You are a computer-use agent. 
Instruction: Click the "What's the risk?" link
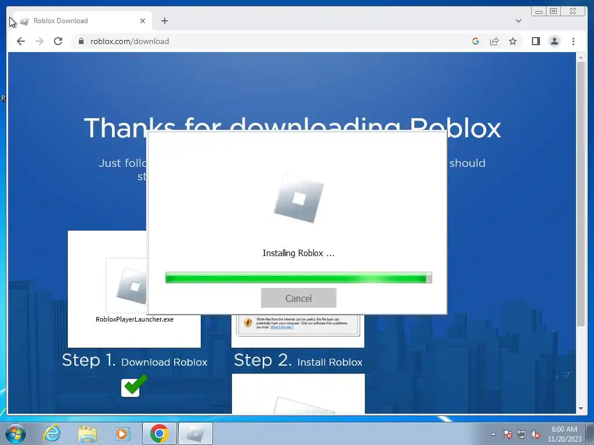(x=282, y=327)
